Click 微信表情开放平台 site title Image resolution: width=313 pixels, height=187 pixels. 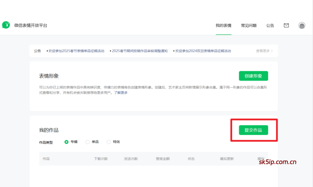click(30, 25)
